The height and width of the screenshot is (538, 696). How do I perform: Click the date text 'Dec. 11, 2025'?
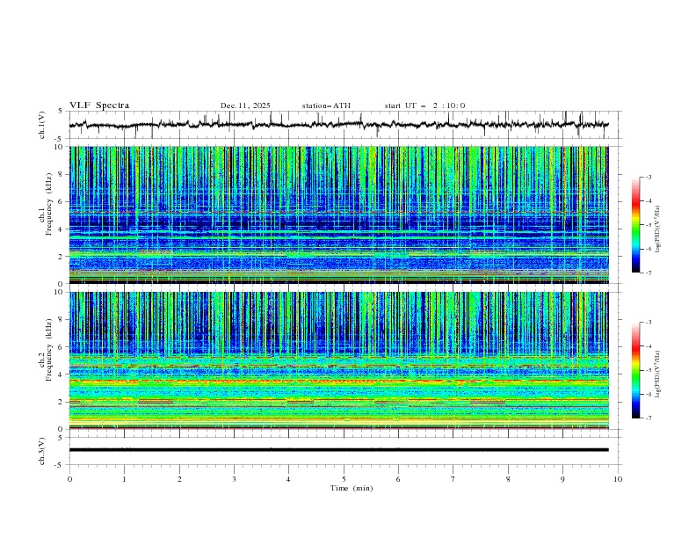(245, 105)
